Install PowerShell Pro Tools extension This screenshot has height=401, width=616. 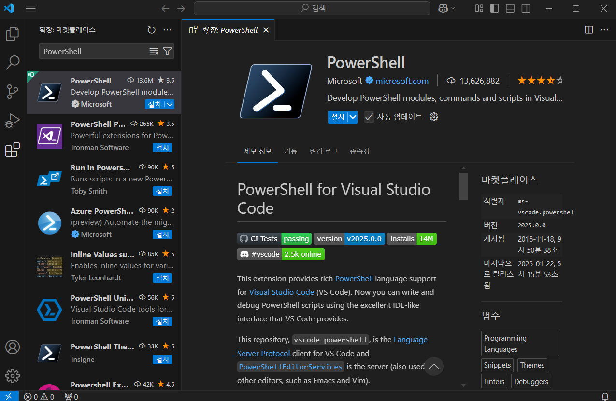(x=162, y=148)
